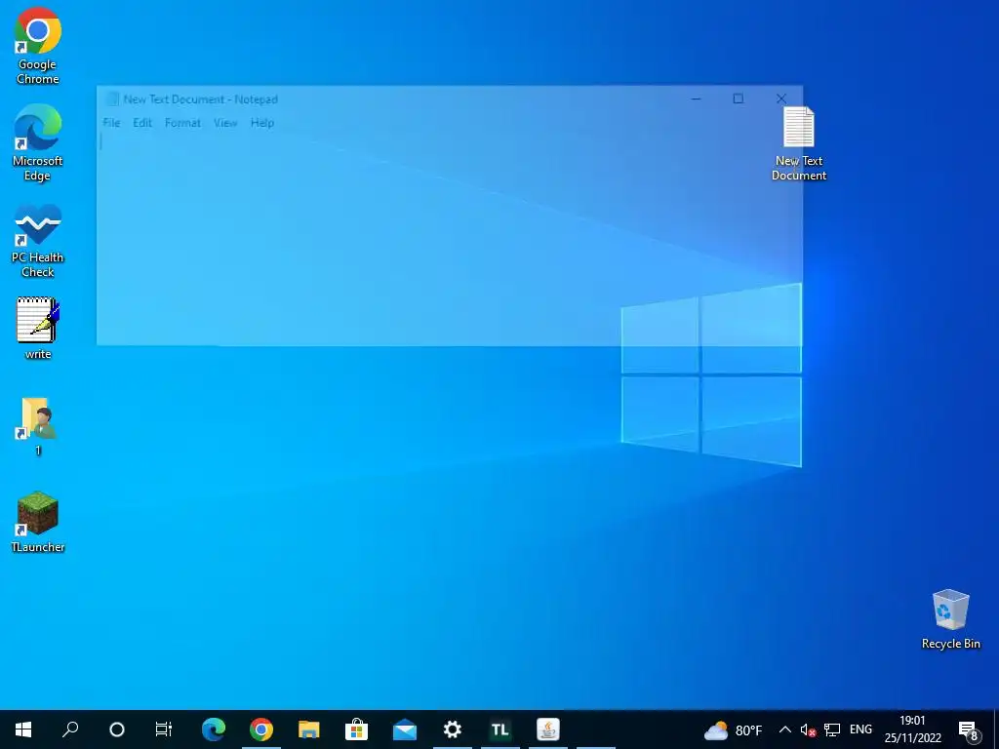This screenshot has height=749, width=999.
Task: Select New Text Document desktop file
Action: 799,144
